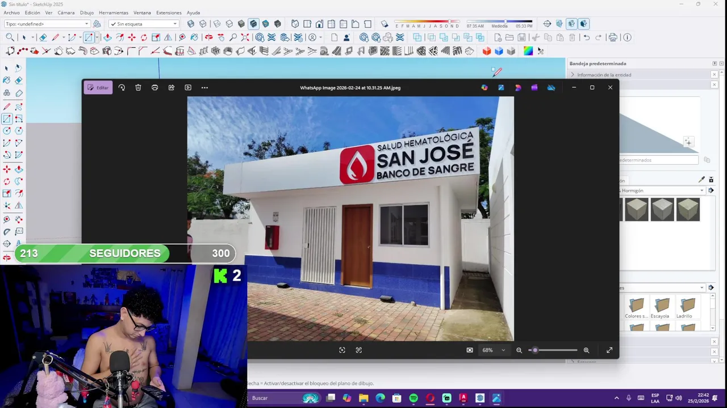This screenshot has width=727, height=408.
Task: Expand the Información de la entidad panel
Action: coord(573,75)
